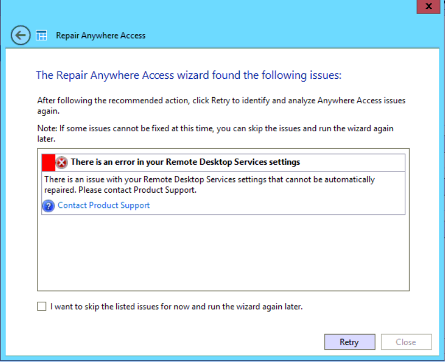The height and width of the screenshot is (362, 445).
Task: Click the 'wizard found the following issues' heading
Action: (188, 75)
